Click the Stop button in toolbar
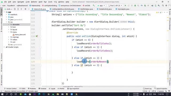The image size is (171, 96). click(x=148, y=6)
